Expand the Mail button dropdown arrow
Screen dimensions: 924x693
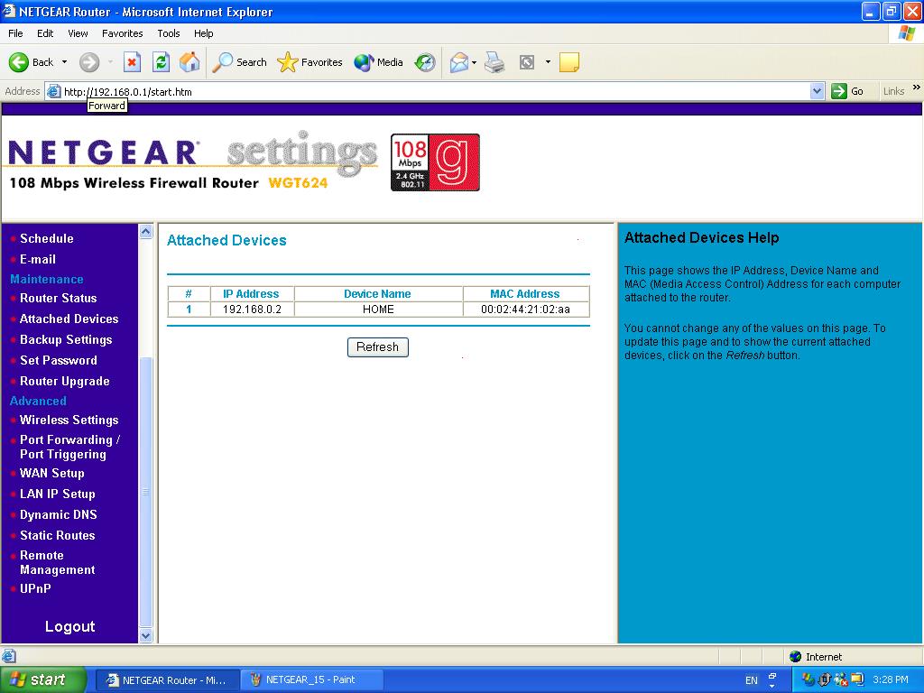474,62
